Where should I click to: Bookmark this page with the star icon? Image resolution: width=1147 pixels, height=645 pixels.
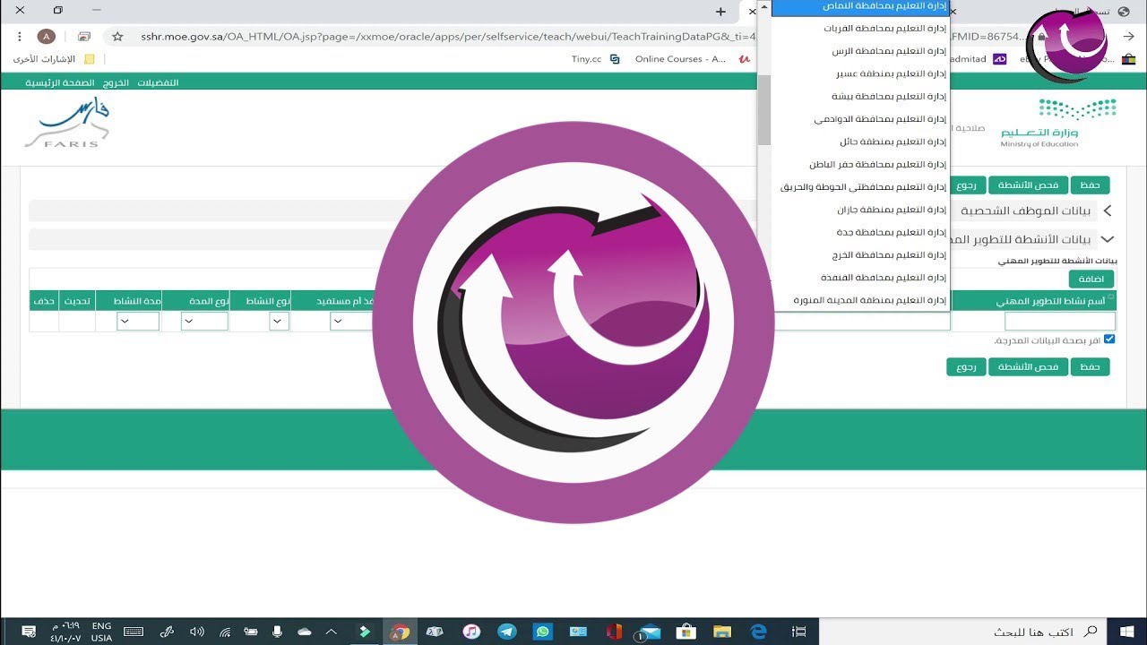[x=117, y=37]
